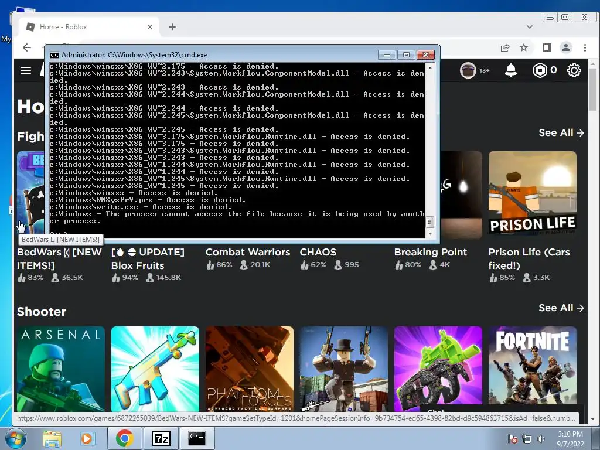The width and height of the screenshot is (600, 450).
Task: Open Windows Explorer from the taskbar
Action: [52, 438]
